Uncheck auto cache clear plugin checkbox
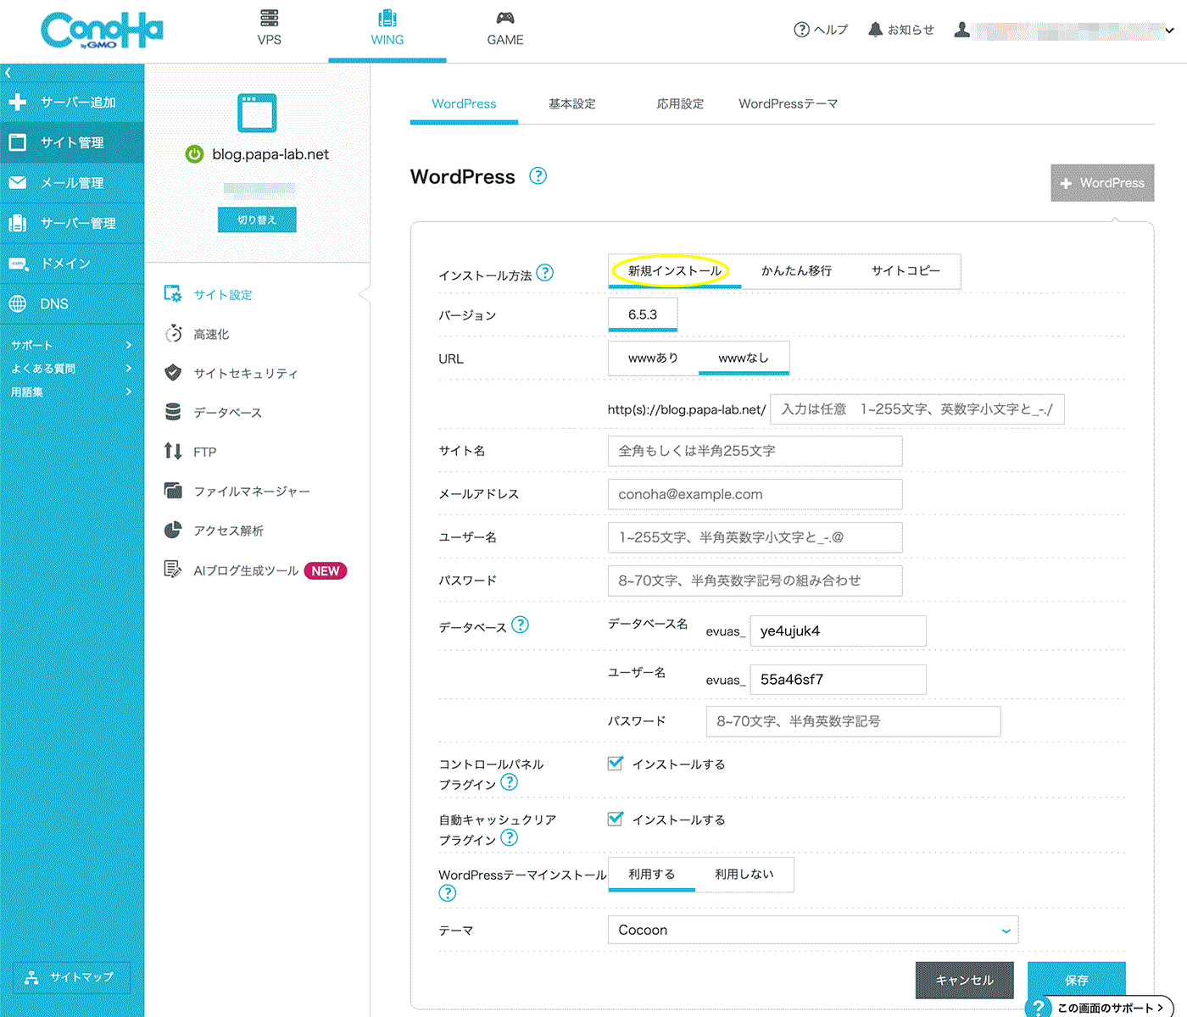This screenshot has height=1017, width=1187. click(x=616, y=820)
